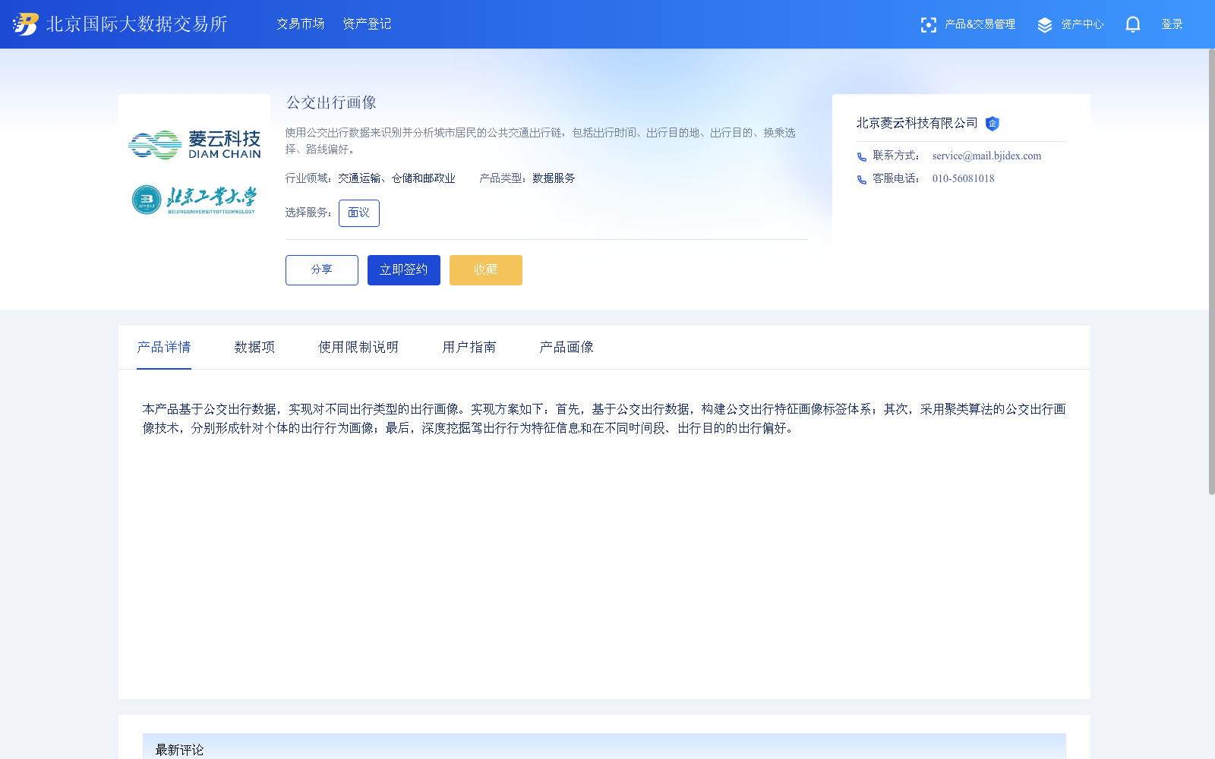Click the vertical page scrollbar
The width and height of the screenshot is (1215, 759).
click(x=1211, y=272)
